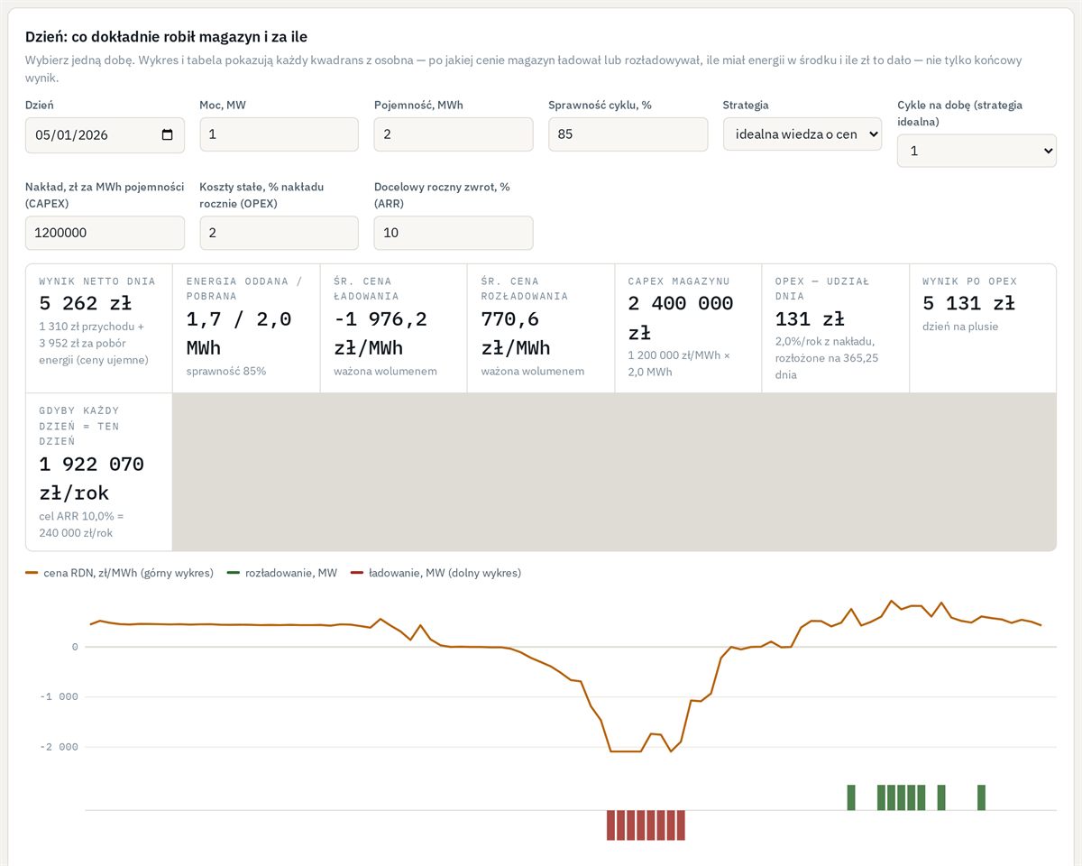The height and width of the screenshot is (866, 1082).
Task: Click the orange cena RDN legend swatch
Action: [x=32, y=573]
